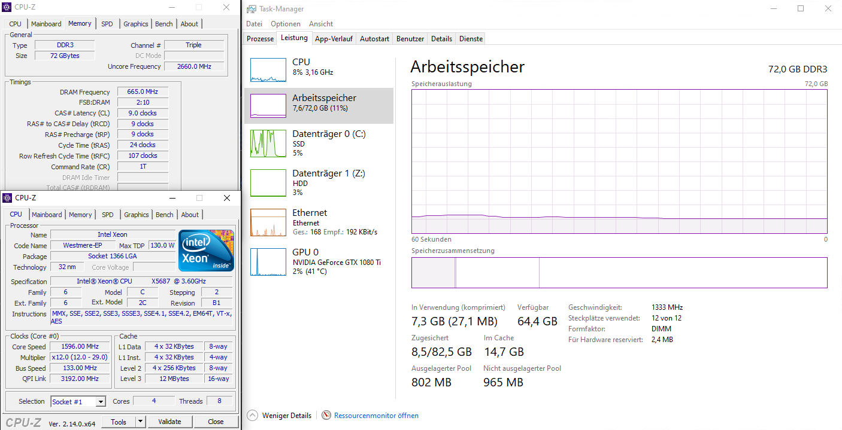Select the GPU 0 graph thumbnail
Screen dimensions: 842x430
268,262
